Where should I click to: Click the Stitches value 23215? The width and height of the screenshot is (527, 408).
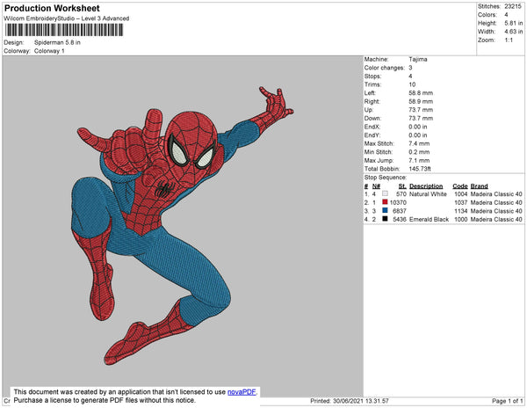point(513,6)
